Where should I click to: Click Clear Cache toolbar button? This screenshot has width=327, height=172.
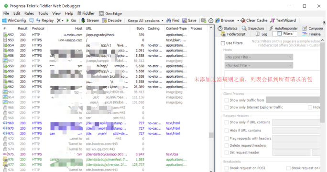[254, 20]
